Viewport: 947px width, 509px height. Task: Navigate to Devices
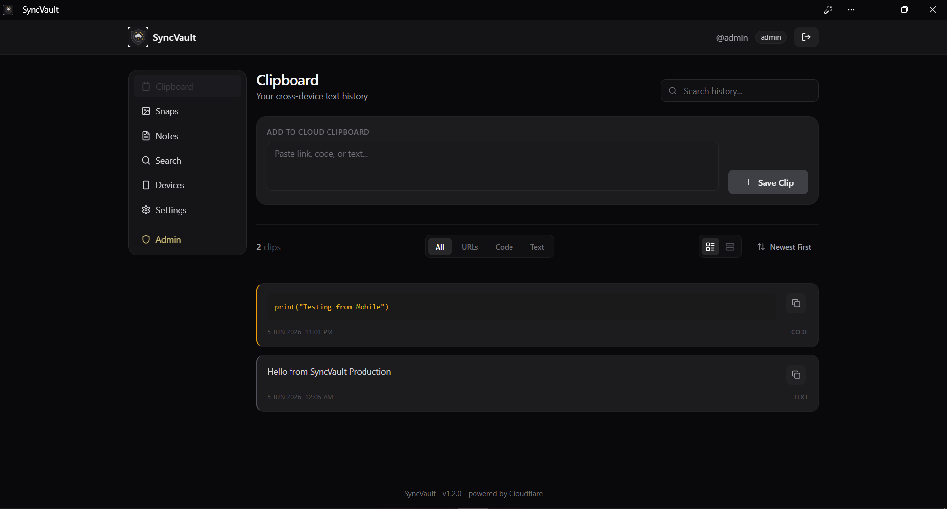tap(187, 185)
